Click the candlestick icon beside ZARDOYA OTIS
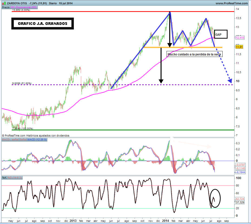The width and height of the screenshot is (251, 224). (4, 3)
